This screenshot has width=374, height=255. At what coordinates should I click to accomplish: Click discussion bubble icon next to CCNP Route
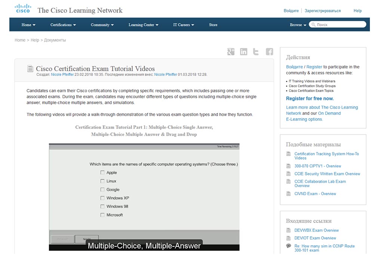[x=288, y=246]
